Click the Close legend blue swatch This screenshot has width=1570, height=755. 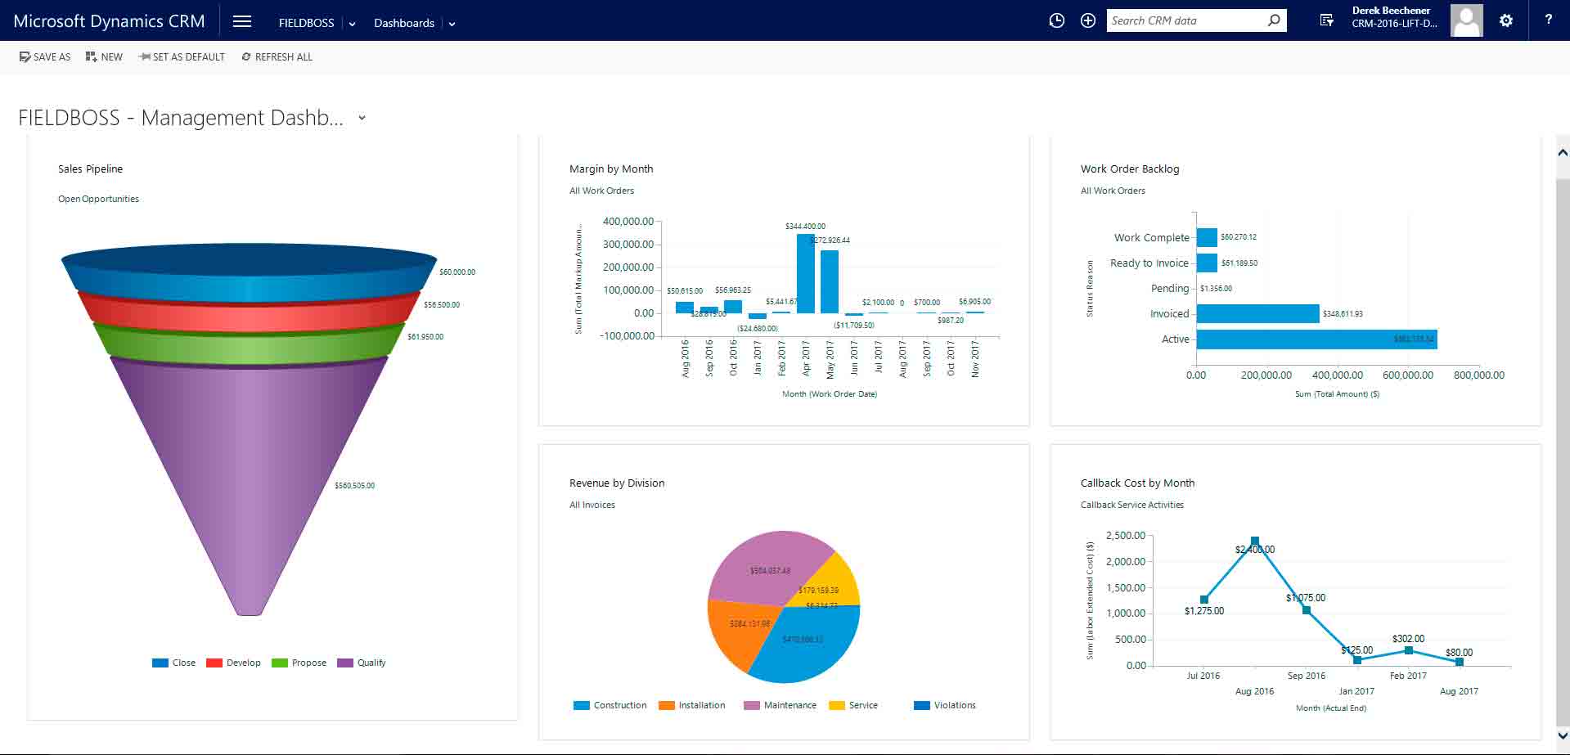pyautogui.click(x=160, y=663)
